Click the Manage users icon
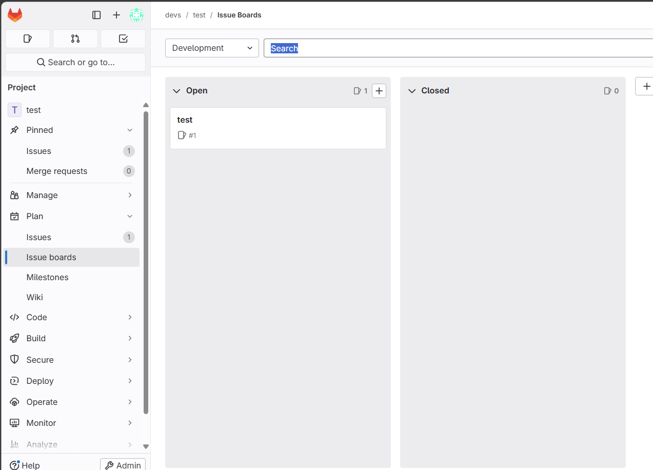The image size is (653, 470). (x=14, y=195)
